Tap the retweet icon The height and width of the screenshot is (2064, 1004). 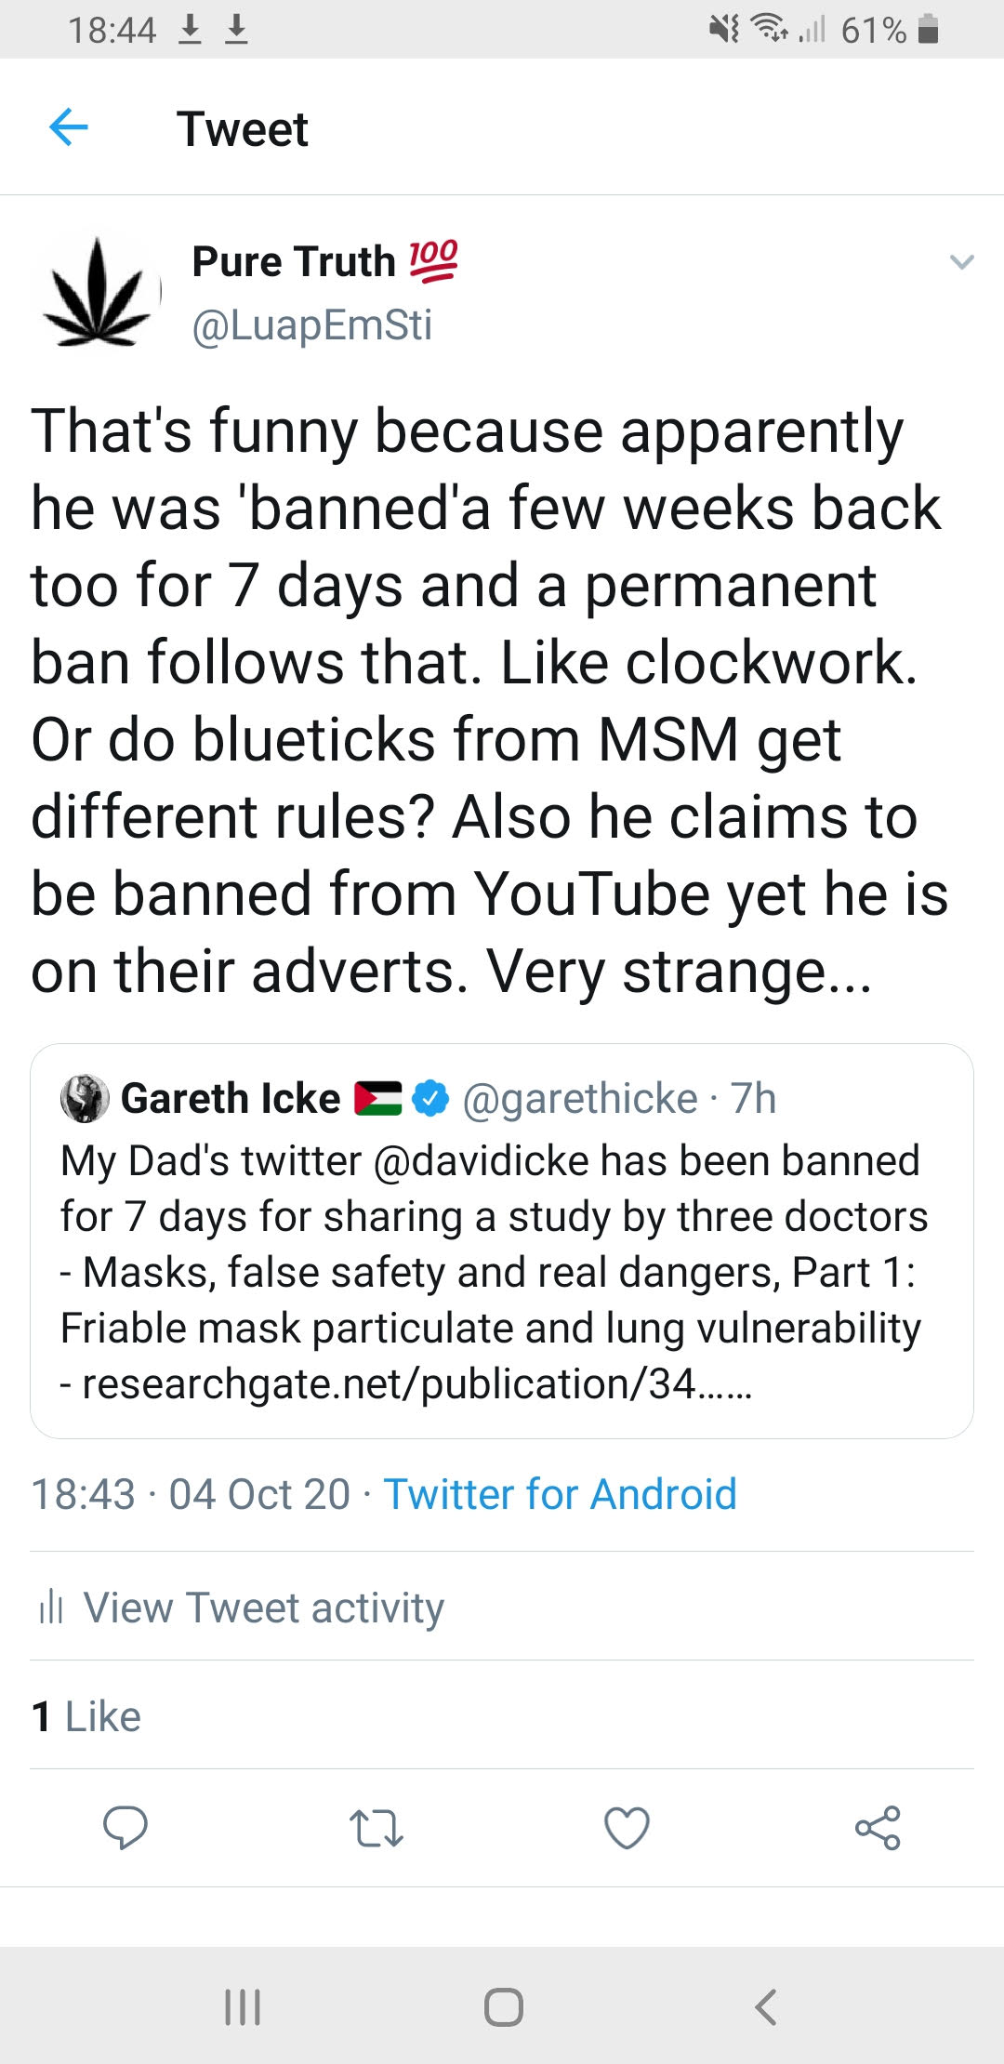[x=376, y=1828]
